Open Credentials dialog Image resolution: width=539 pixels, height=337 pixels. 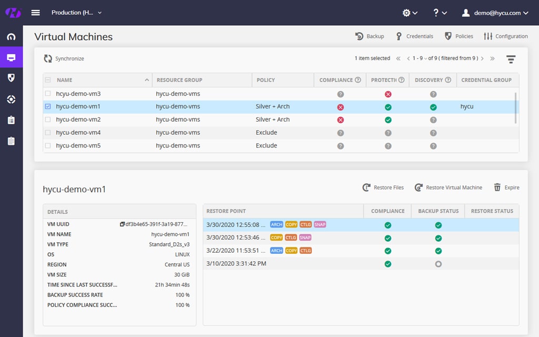click(414, 36)
